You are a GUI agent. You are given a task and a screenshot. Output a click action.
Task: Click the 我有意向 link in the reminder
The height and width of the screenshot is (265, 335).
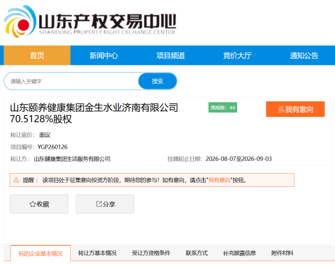point(220,180)
